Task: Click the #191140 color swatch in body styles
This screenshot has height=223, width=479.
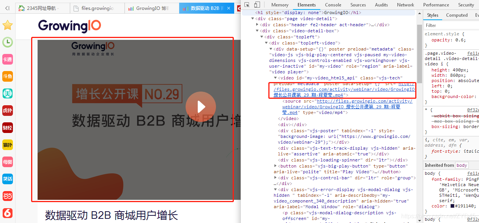Action: pyautogui.click(x=452, y=206)
